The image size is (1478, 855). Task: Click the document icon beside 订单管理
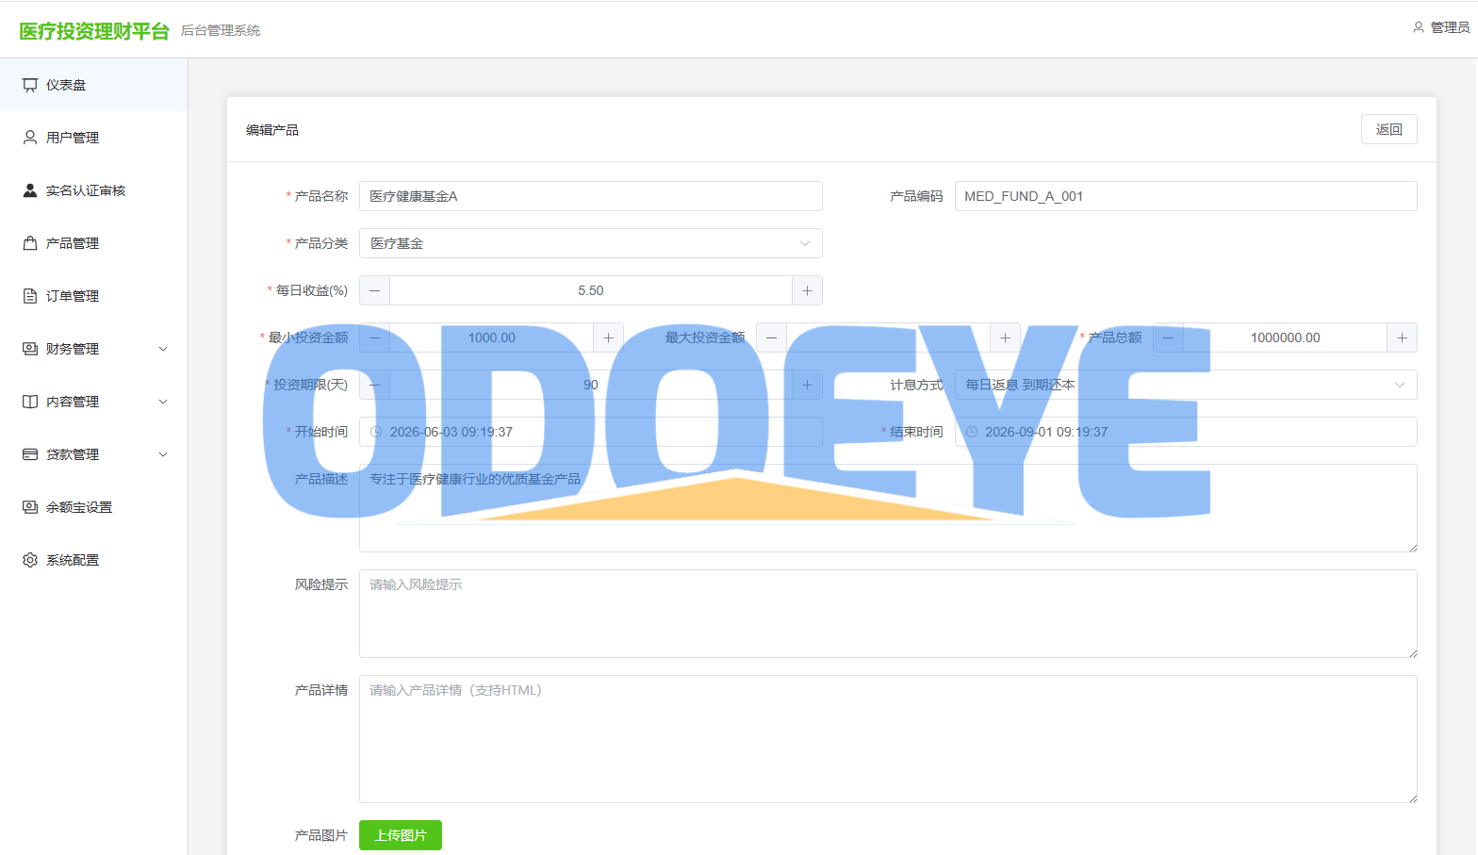tap(30, 296)
